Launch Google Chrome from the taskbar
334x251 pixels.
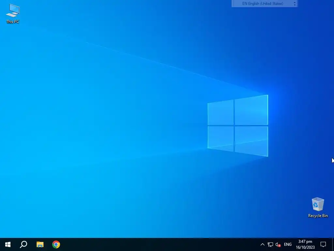56,244
